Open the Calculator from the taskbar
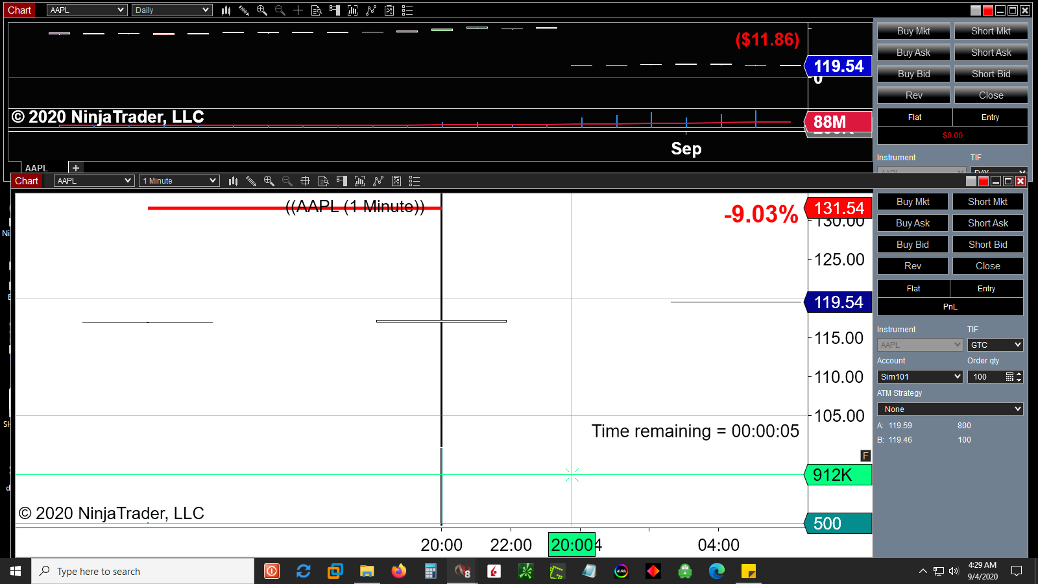This screenshot has width=1038, height=584. coord(430,571)
